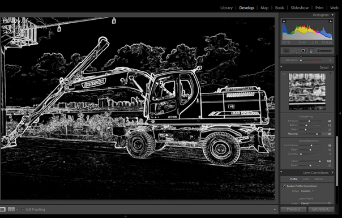Select the Crop Overlay grid tool

click(286, 51)
